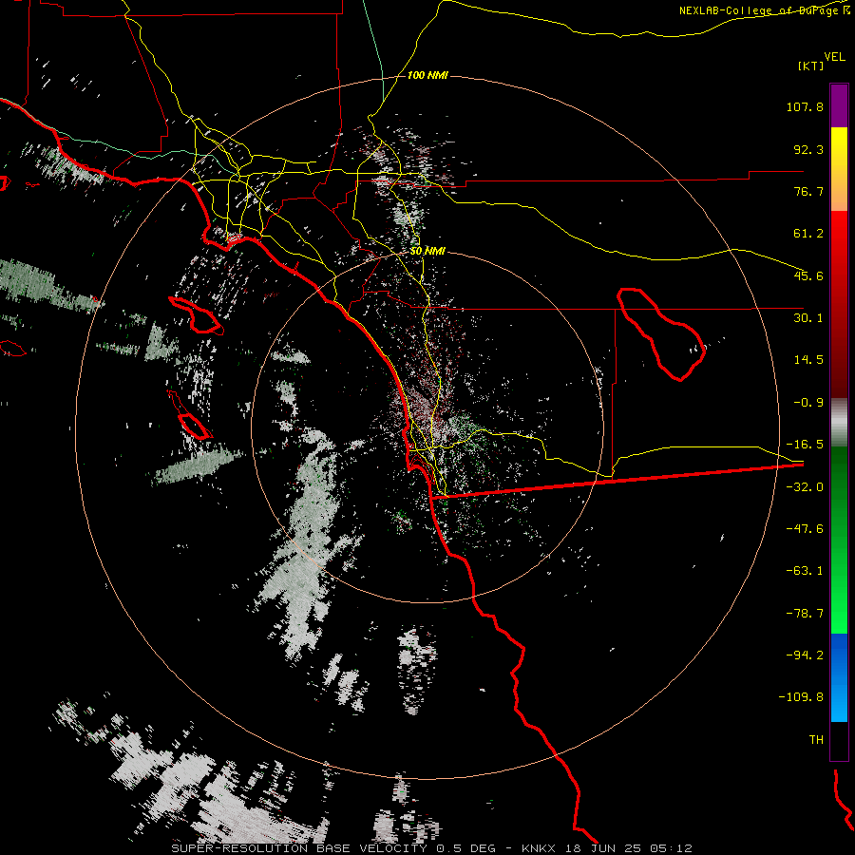Click the 18 JUN 25 date in caption
Viewport: 855px width, 855px height.
tap(601, 848)
